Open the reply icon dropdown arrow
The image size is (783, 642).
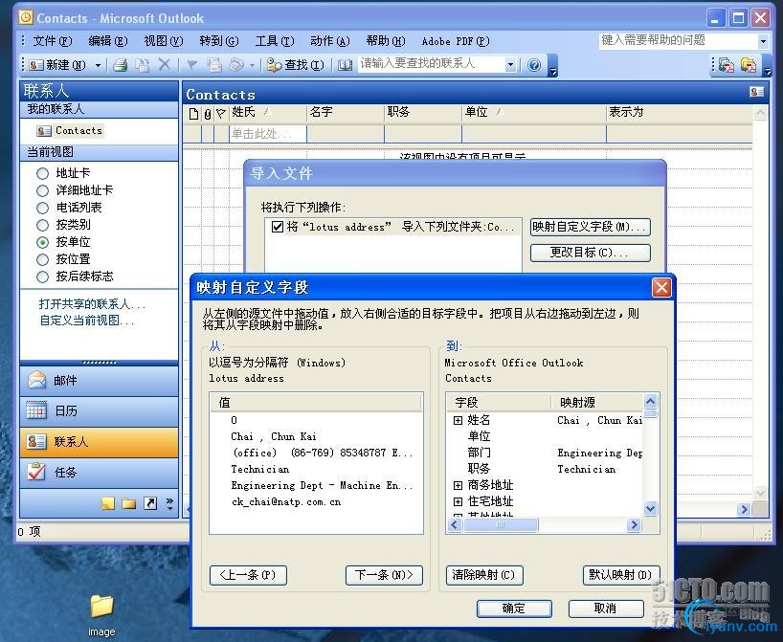252,65
